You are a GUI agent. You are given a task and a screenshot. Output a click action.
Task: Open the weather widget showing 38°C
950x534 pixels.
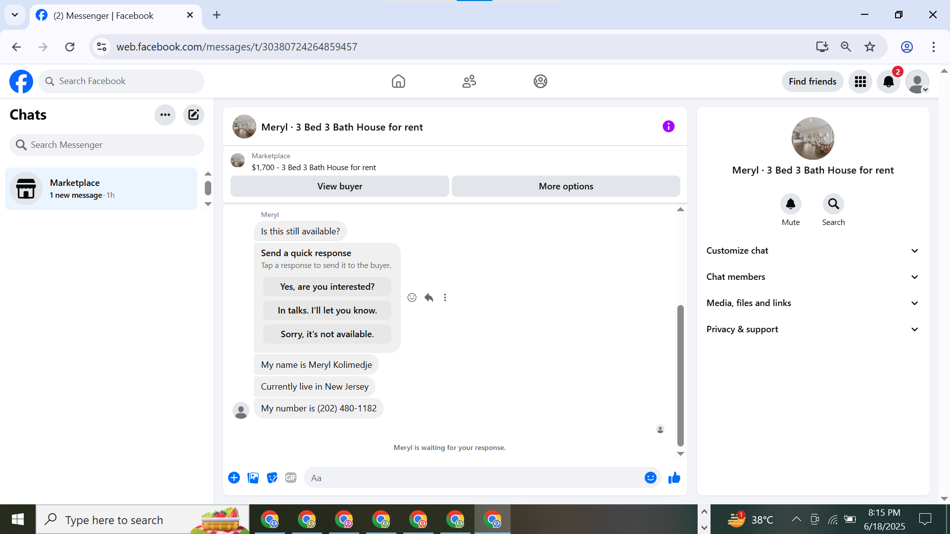(x=750, y=519)
